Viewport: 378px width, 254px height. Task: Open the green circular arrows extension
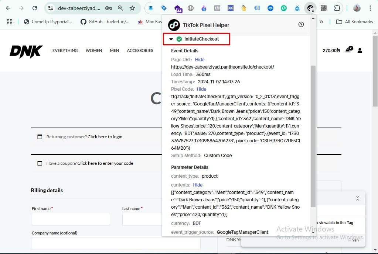284,8
